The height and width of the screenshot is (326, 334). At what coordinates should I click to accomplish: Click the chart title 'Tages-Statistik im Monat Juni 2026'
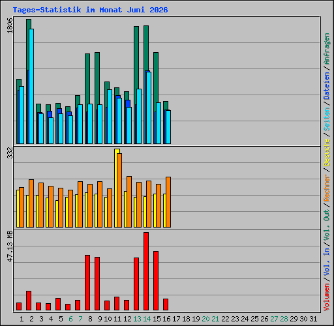pos(90,10)
